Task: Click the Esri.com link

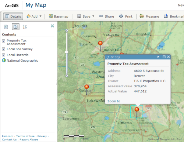Action: [8, 136]
